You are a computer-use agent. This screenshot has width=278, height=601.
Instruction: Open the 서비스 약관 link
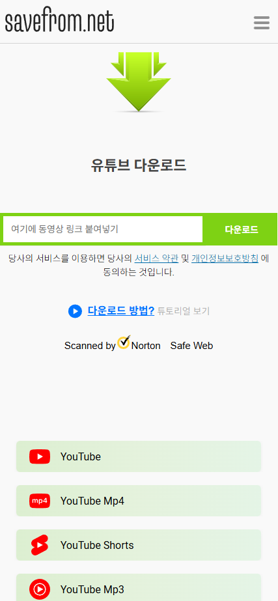tap(156, 259)
